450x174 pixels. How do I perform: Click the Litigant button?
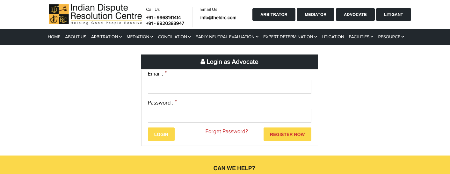click(x=394, y=15)
